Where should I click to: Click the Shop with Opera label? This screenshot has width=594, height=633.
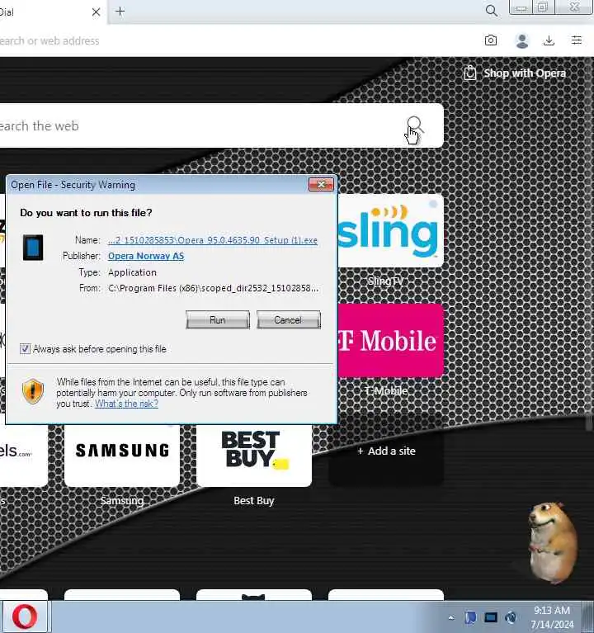(525, 73)
